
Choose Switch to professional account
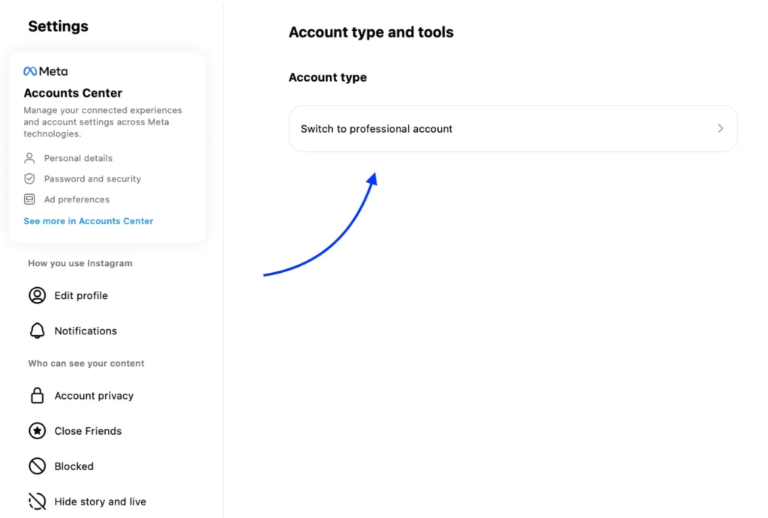pos(376,128)
